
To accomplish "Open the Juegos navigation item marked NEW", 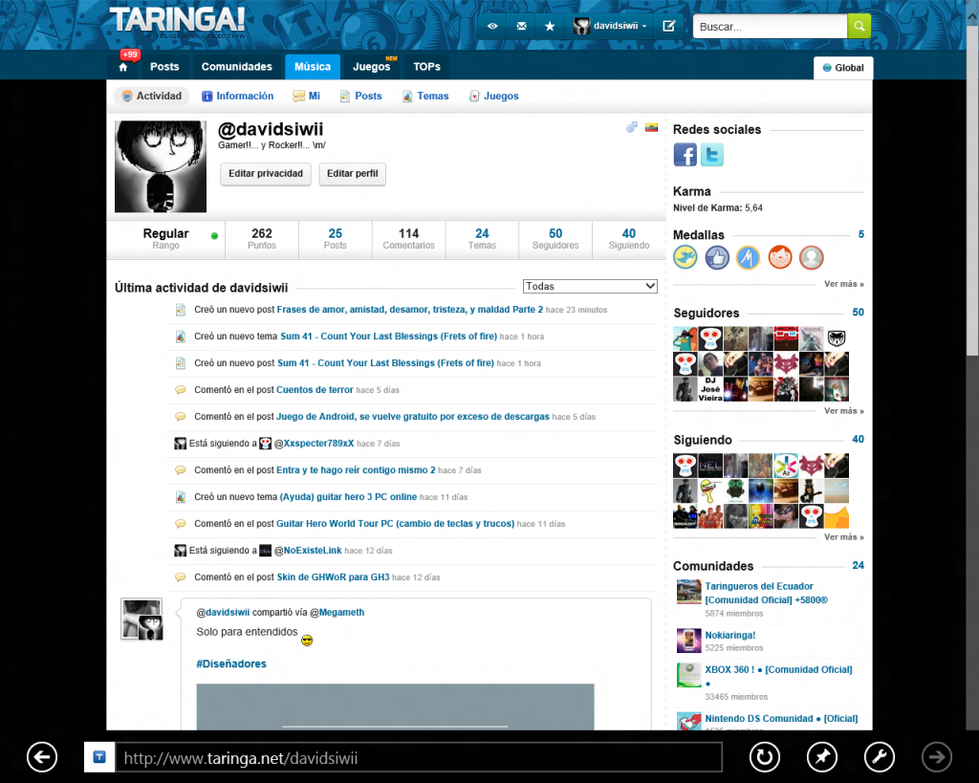I will click(x=372, y=67).
